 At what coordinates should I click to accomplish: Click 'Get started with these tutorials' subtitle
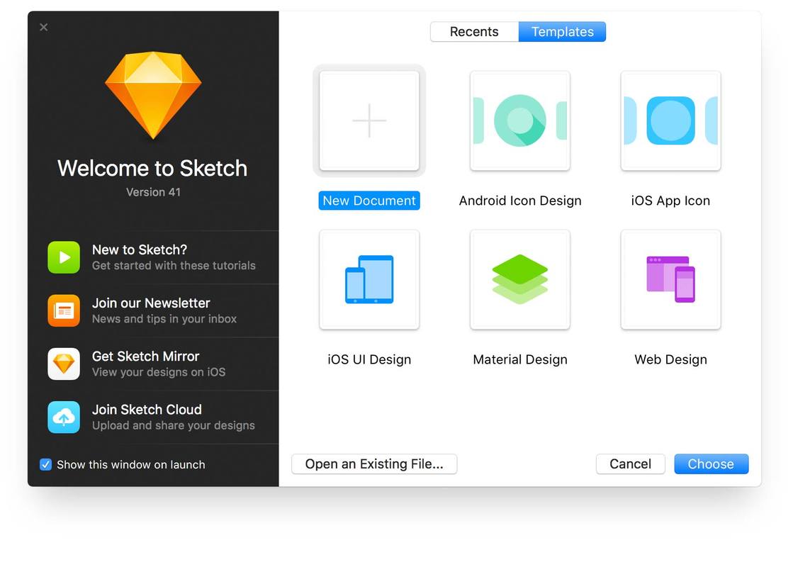pos(174,266)
